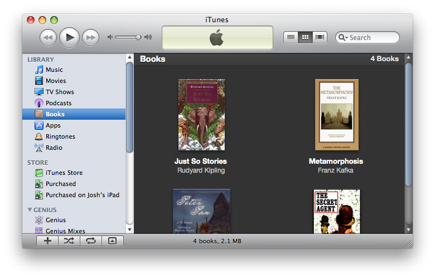Zoom the iTunes window
Image resolution: width=435 pixels, height=279 pixels.
point(54,20)
